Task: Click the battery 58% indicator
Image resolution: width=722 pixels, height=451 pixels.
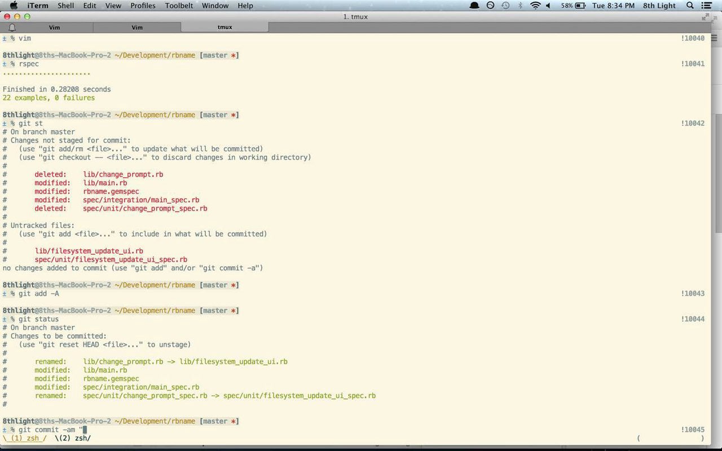Action: click(x=573, y=6)
